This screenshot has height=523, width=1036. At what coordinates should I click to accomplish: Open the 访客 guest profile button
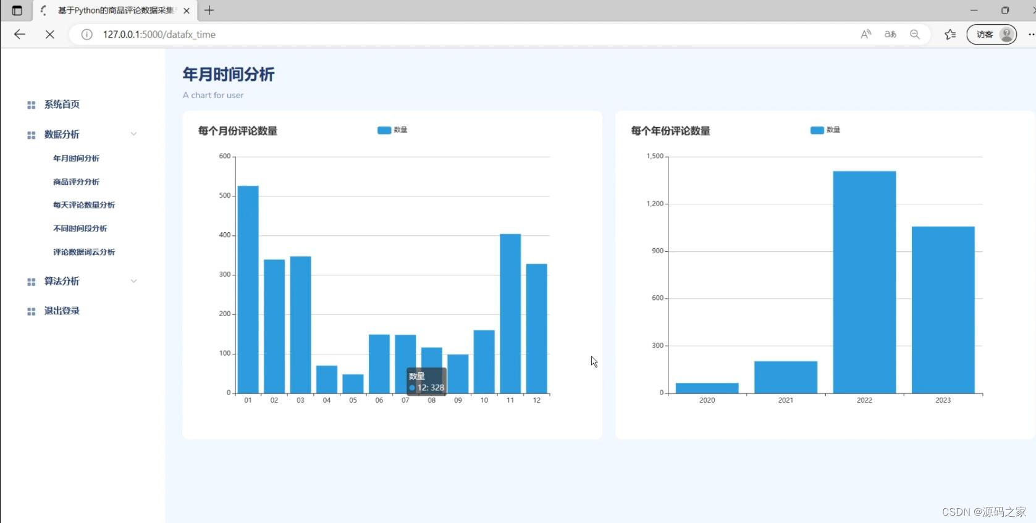tap(992, 35)
